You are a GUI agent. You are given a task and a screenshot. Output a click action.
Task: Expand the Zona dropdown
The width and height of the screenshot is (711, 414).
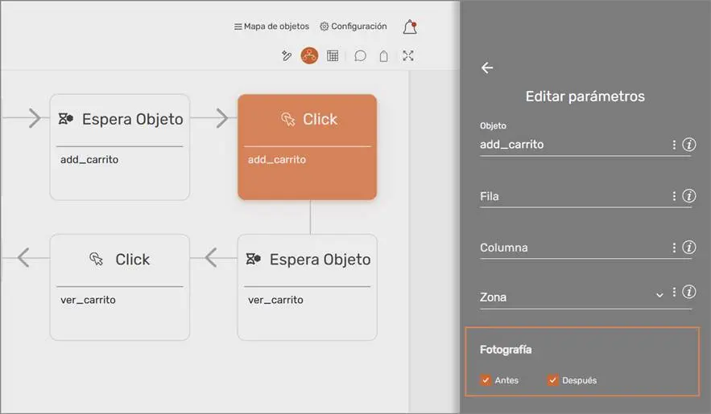click(659, 296)
